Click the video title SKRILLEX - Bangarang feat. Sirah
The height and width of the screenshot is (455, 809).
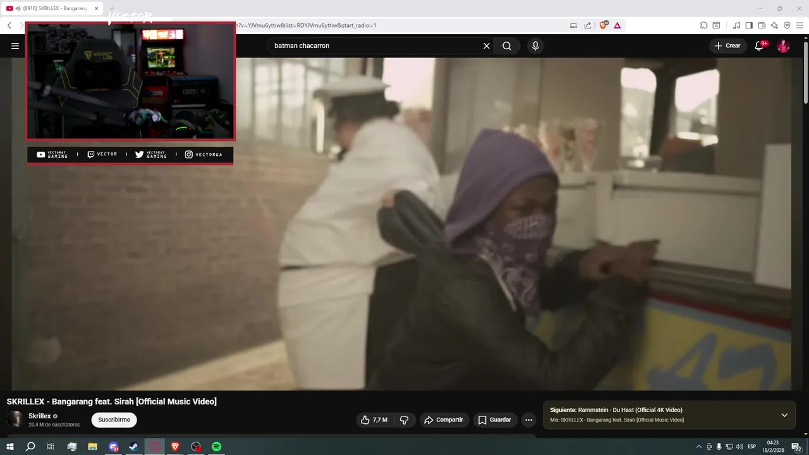coord(112,401)
